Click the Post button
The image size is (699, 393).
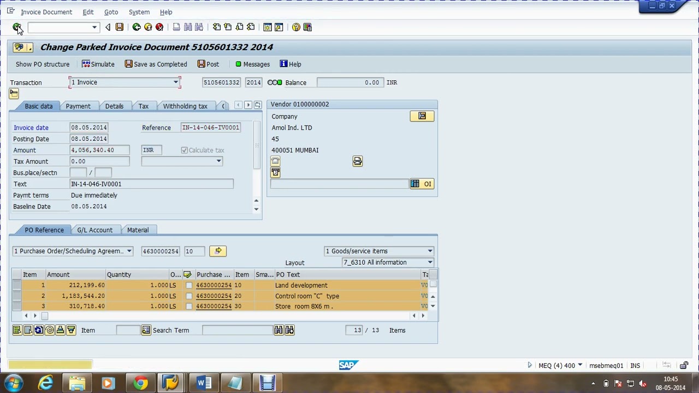[209, 64]
